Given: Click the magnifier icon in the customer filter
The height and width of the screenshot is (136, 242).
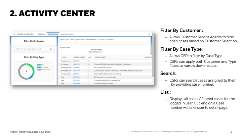Looking at the screenshot, I should (x=51, y=49).
